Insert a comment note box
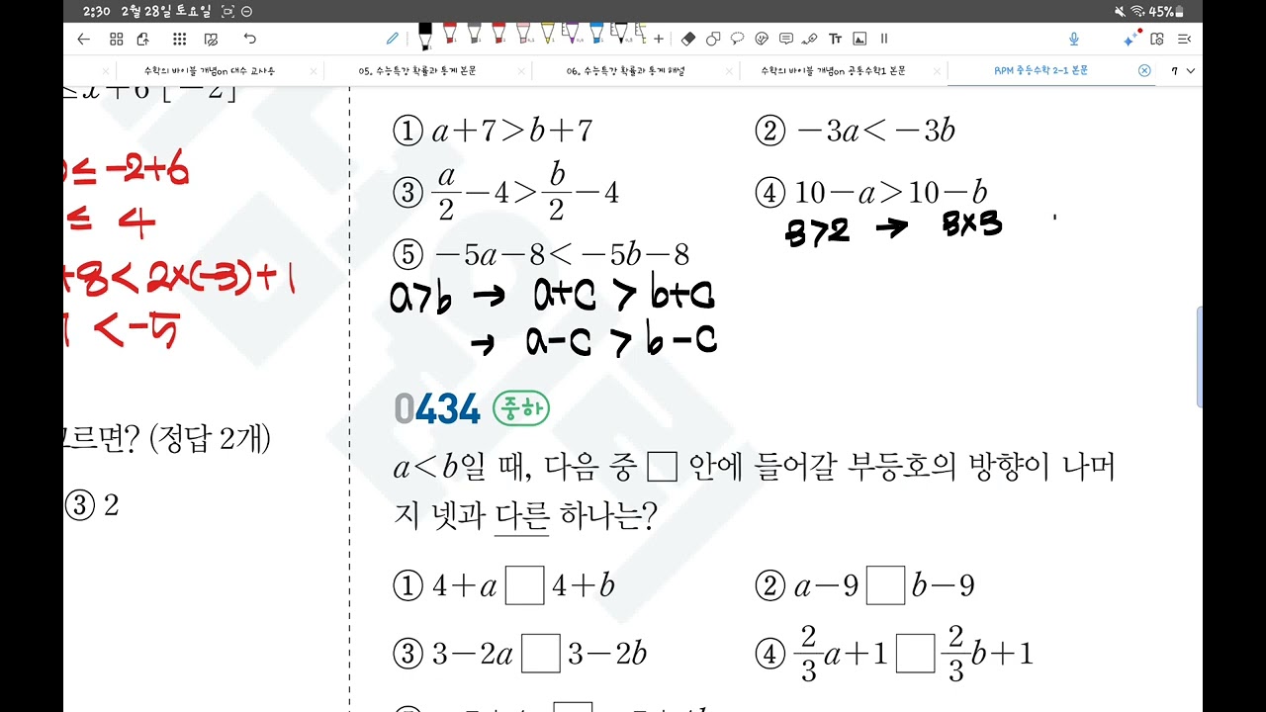The width and height of the screenshot is (1266, 712). (786, 39)
